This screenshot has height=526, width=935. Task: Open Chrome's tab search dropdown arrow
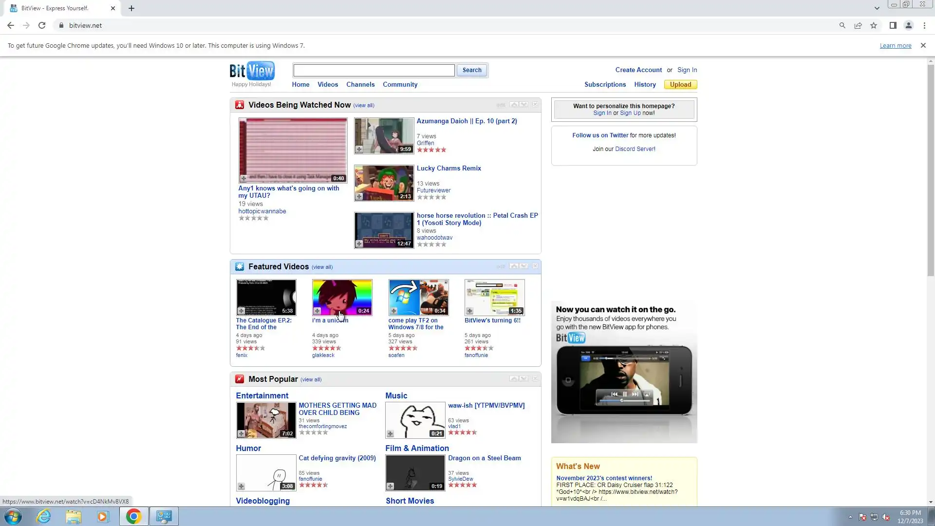coord(877,8)
